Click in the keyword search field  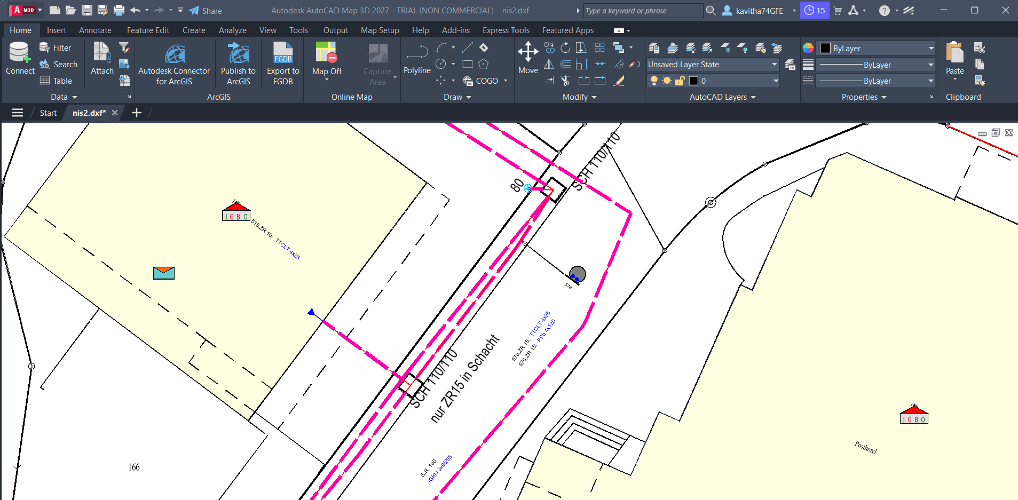[x=642, y=11]
